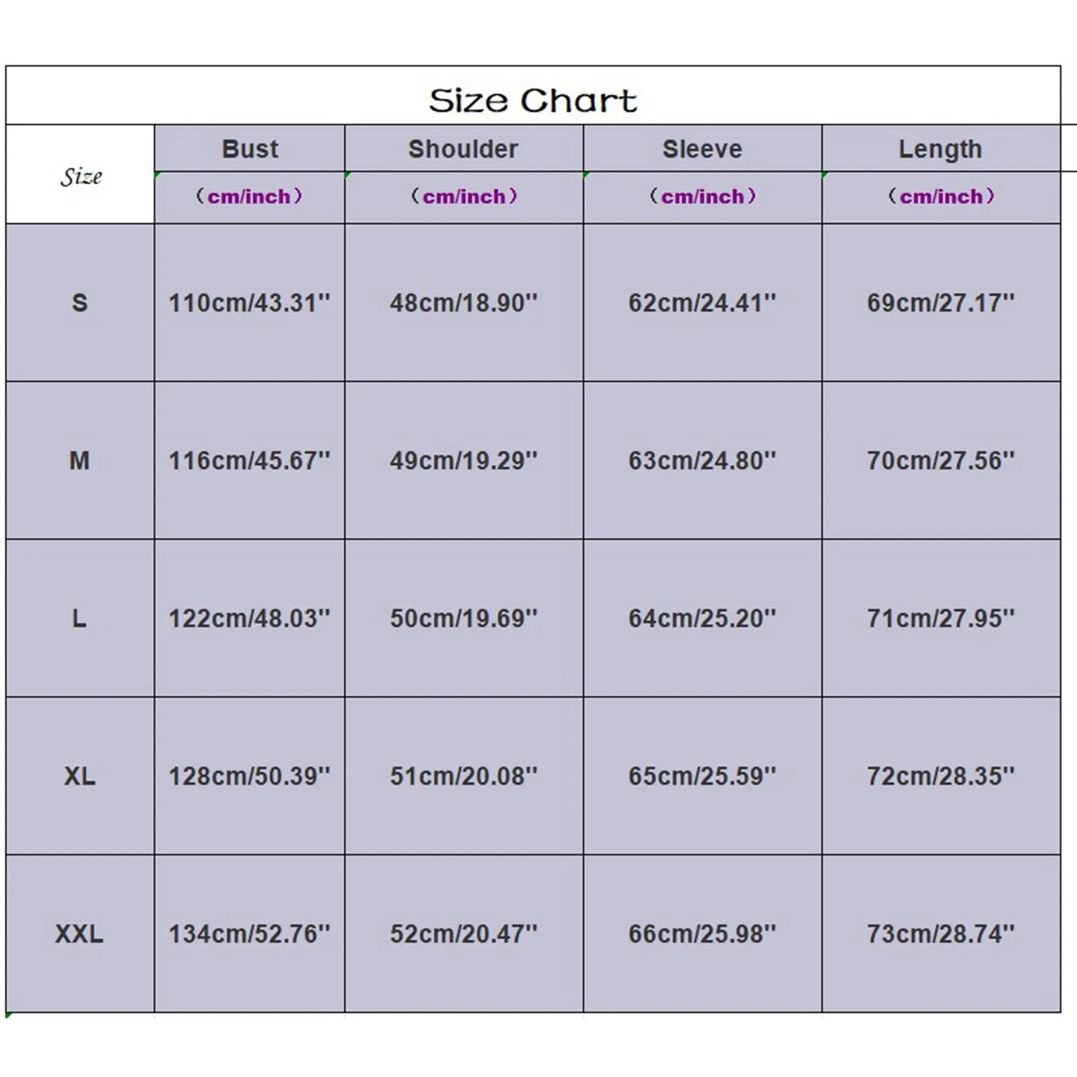Select the M size row label

tap(79, 460)
